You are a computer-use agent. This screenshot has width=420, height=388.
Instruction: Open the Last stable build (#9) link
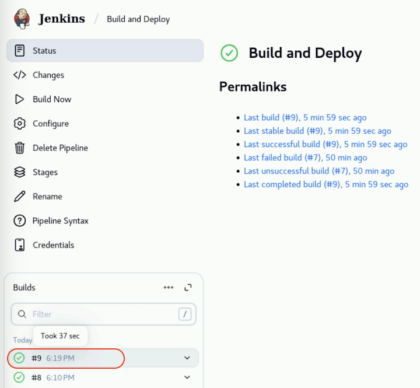317,131
